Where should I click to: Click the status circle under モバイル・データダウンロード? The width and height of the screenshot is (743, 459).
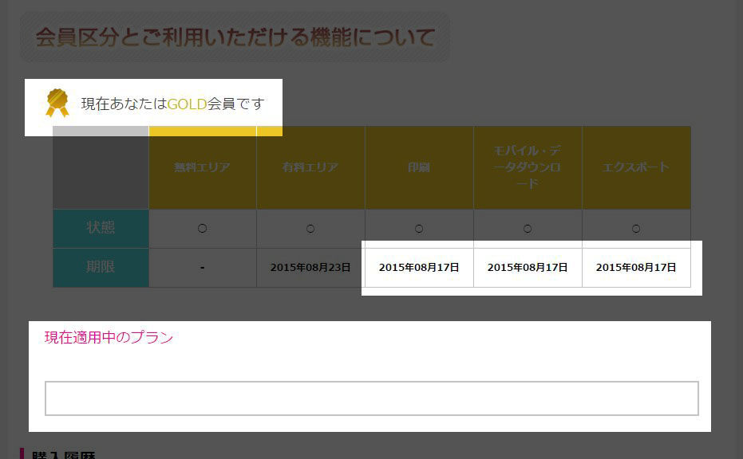[528, 229]
